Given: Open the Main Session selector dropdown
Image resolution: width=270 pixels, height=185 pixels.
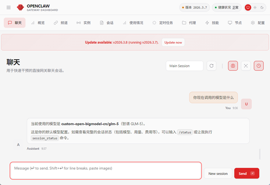Looking at the screenshot, I should click(184, 66).
